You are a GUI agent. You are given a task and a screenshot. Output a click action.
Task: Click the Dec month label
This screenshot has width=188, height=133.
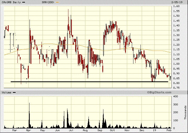click(x=142, y=130)
